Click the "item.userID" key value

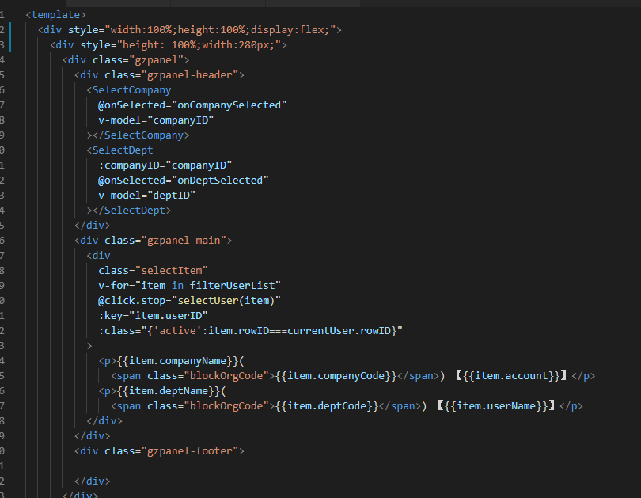[x=169, y=316]
